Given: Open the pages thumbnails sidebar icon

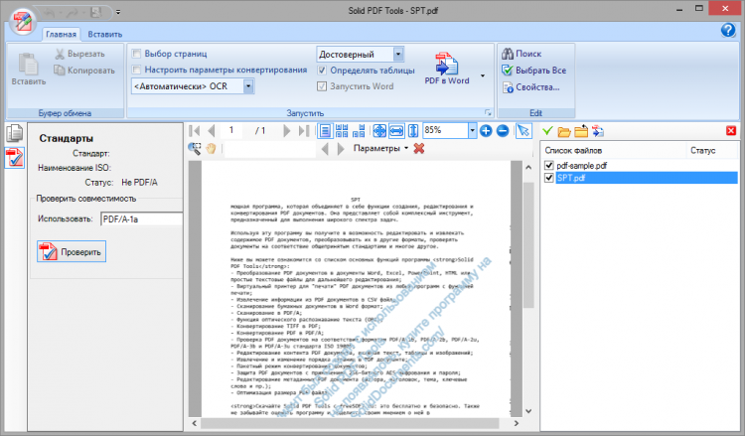Looking at the screenshot, I should coord(15,133).
